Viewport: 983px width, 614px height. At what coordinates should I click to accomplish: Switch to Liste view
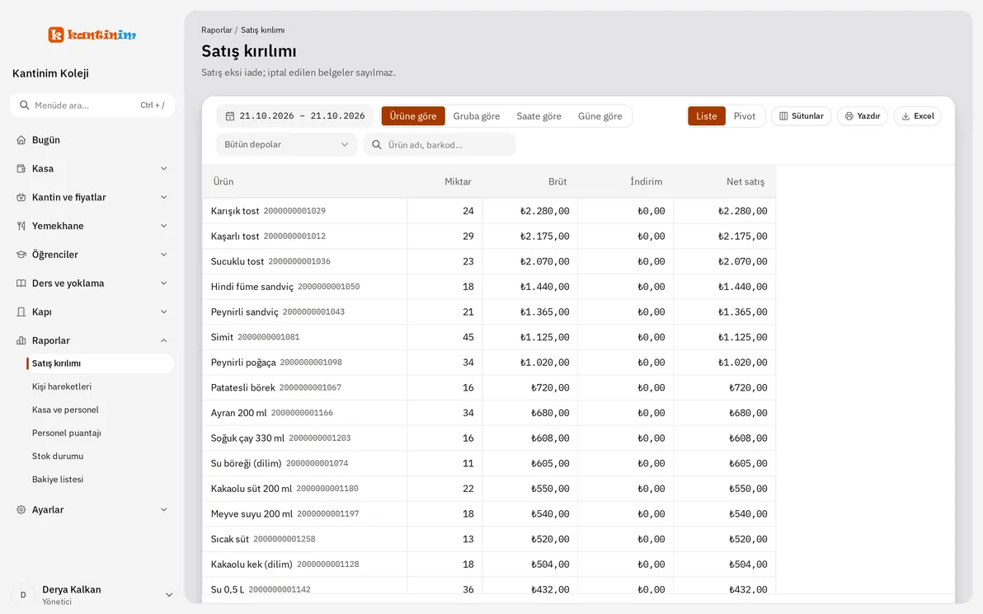(x=707, y=116)
